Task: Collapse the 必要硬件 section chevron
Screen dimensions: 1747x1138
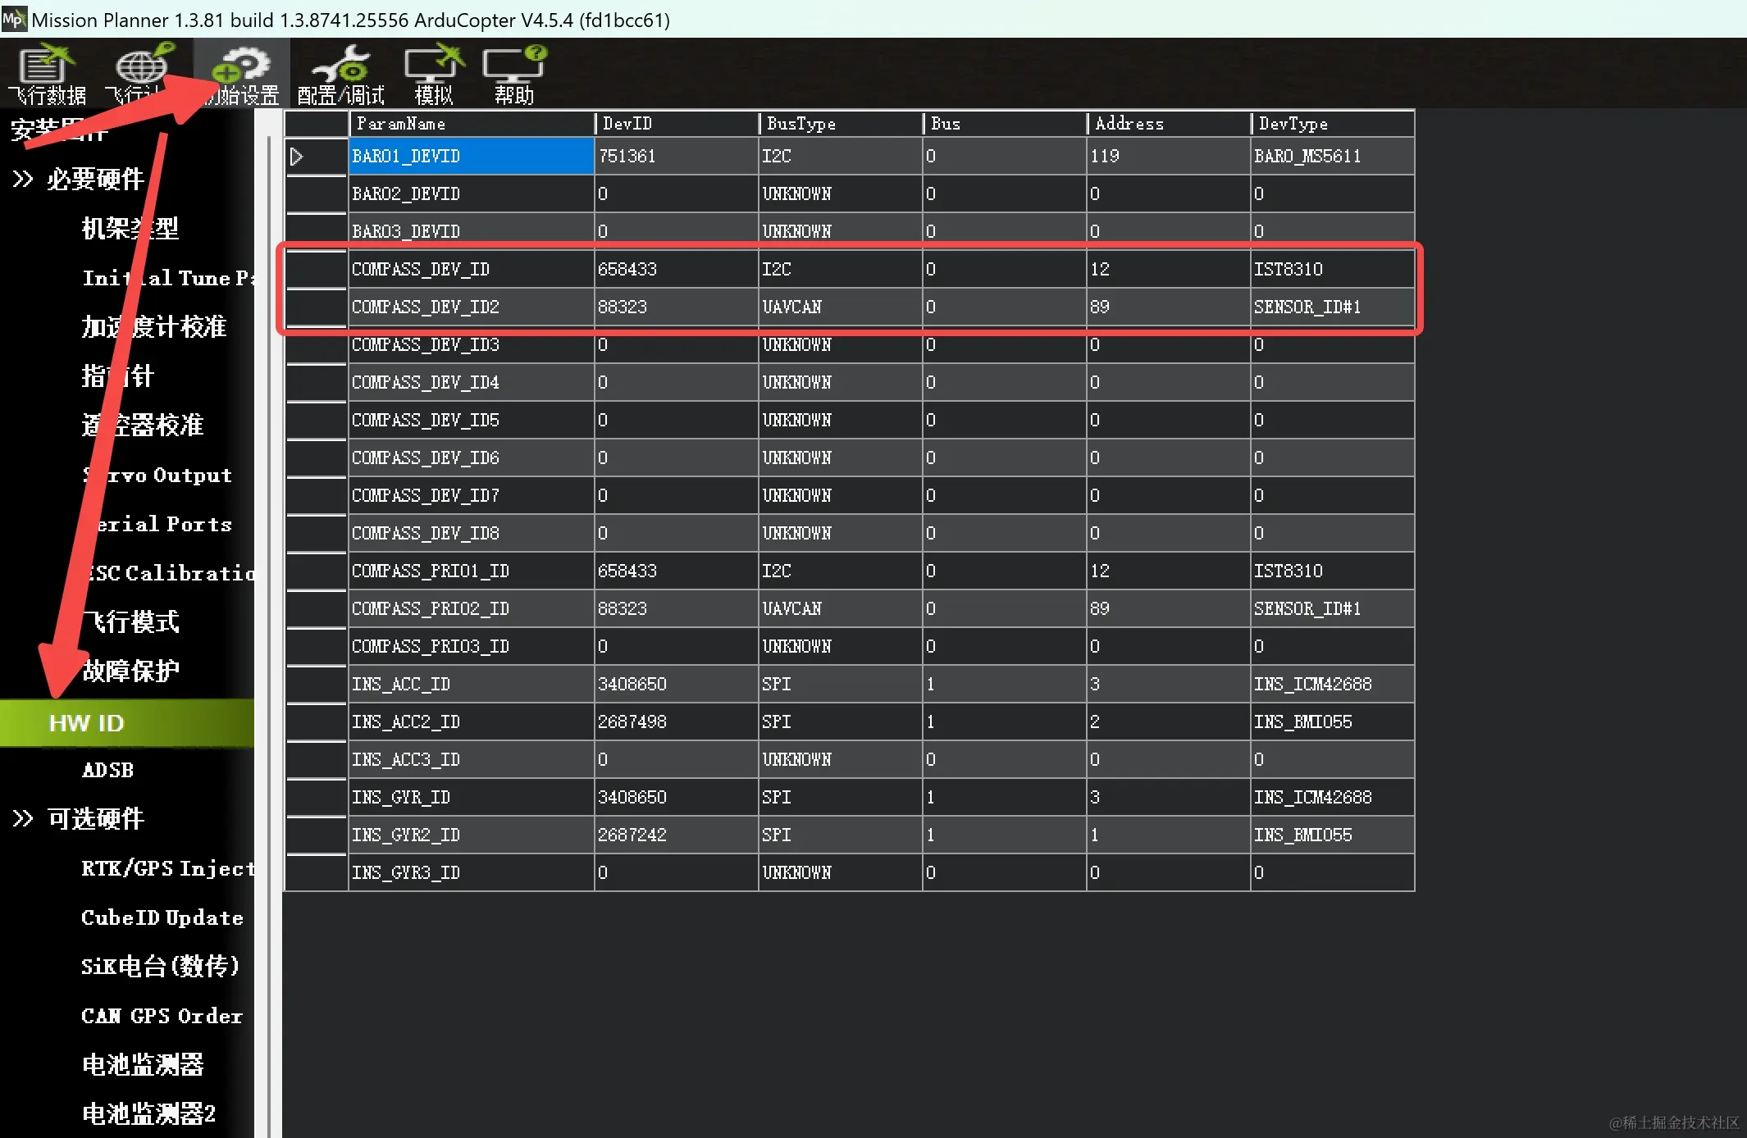Action: point(23,179)
